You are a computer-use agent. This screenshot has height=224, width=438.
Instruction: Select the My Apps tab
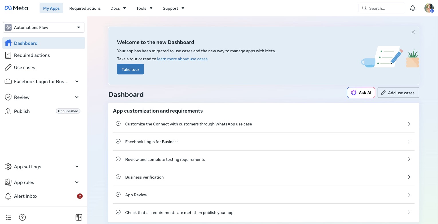(51, 8)
